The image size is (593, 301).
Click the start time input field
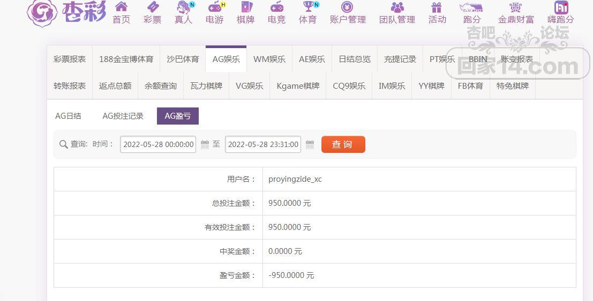tap(158, 144)
